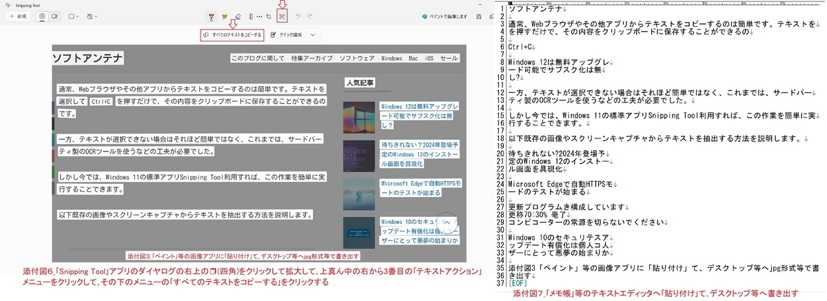Open セール nav item
Screen dimensions: 827x301
pyautogui.click(x=449, y=59)
